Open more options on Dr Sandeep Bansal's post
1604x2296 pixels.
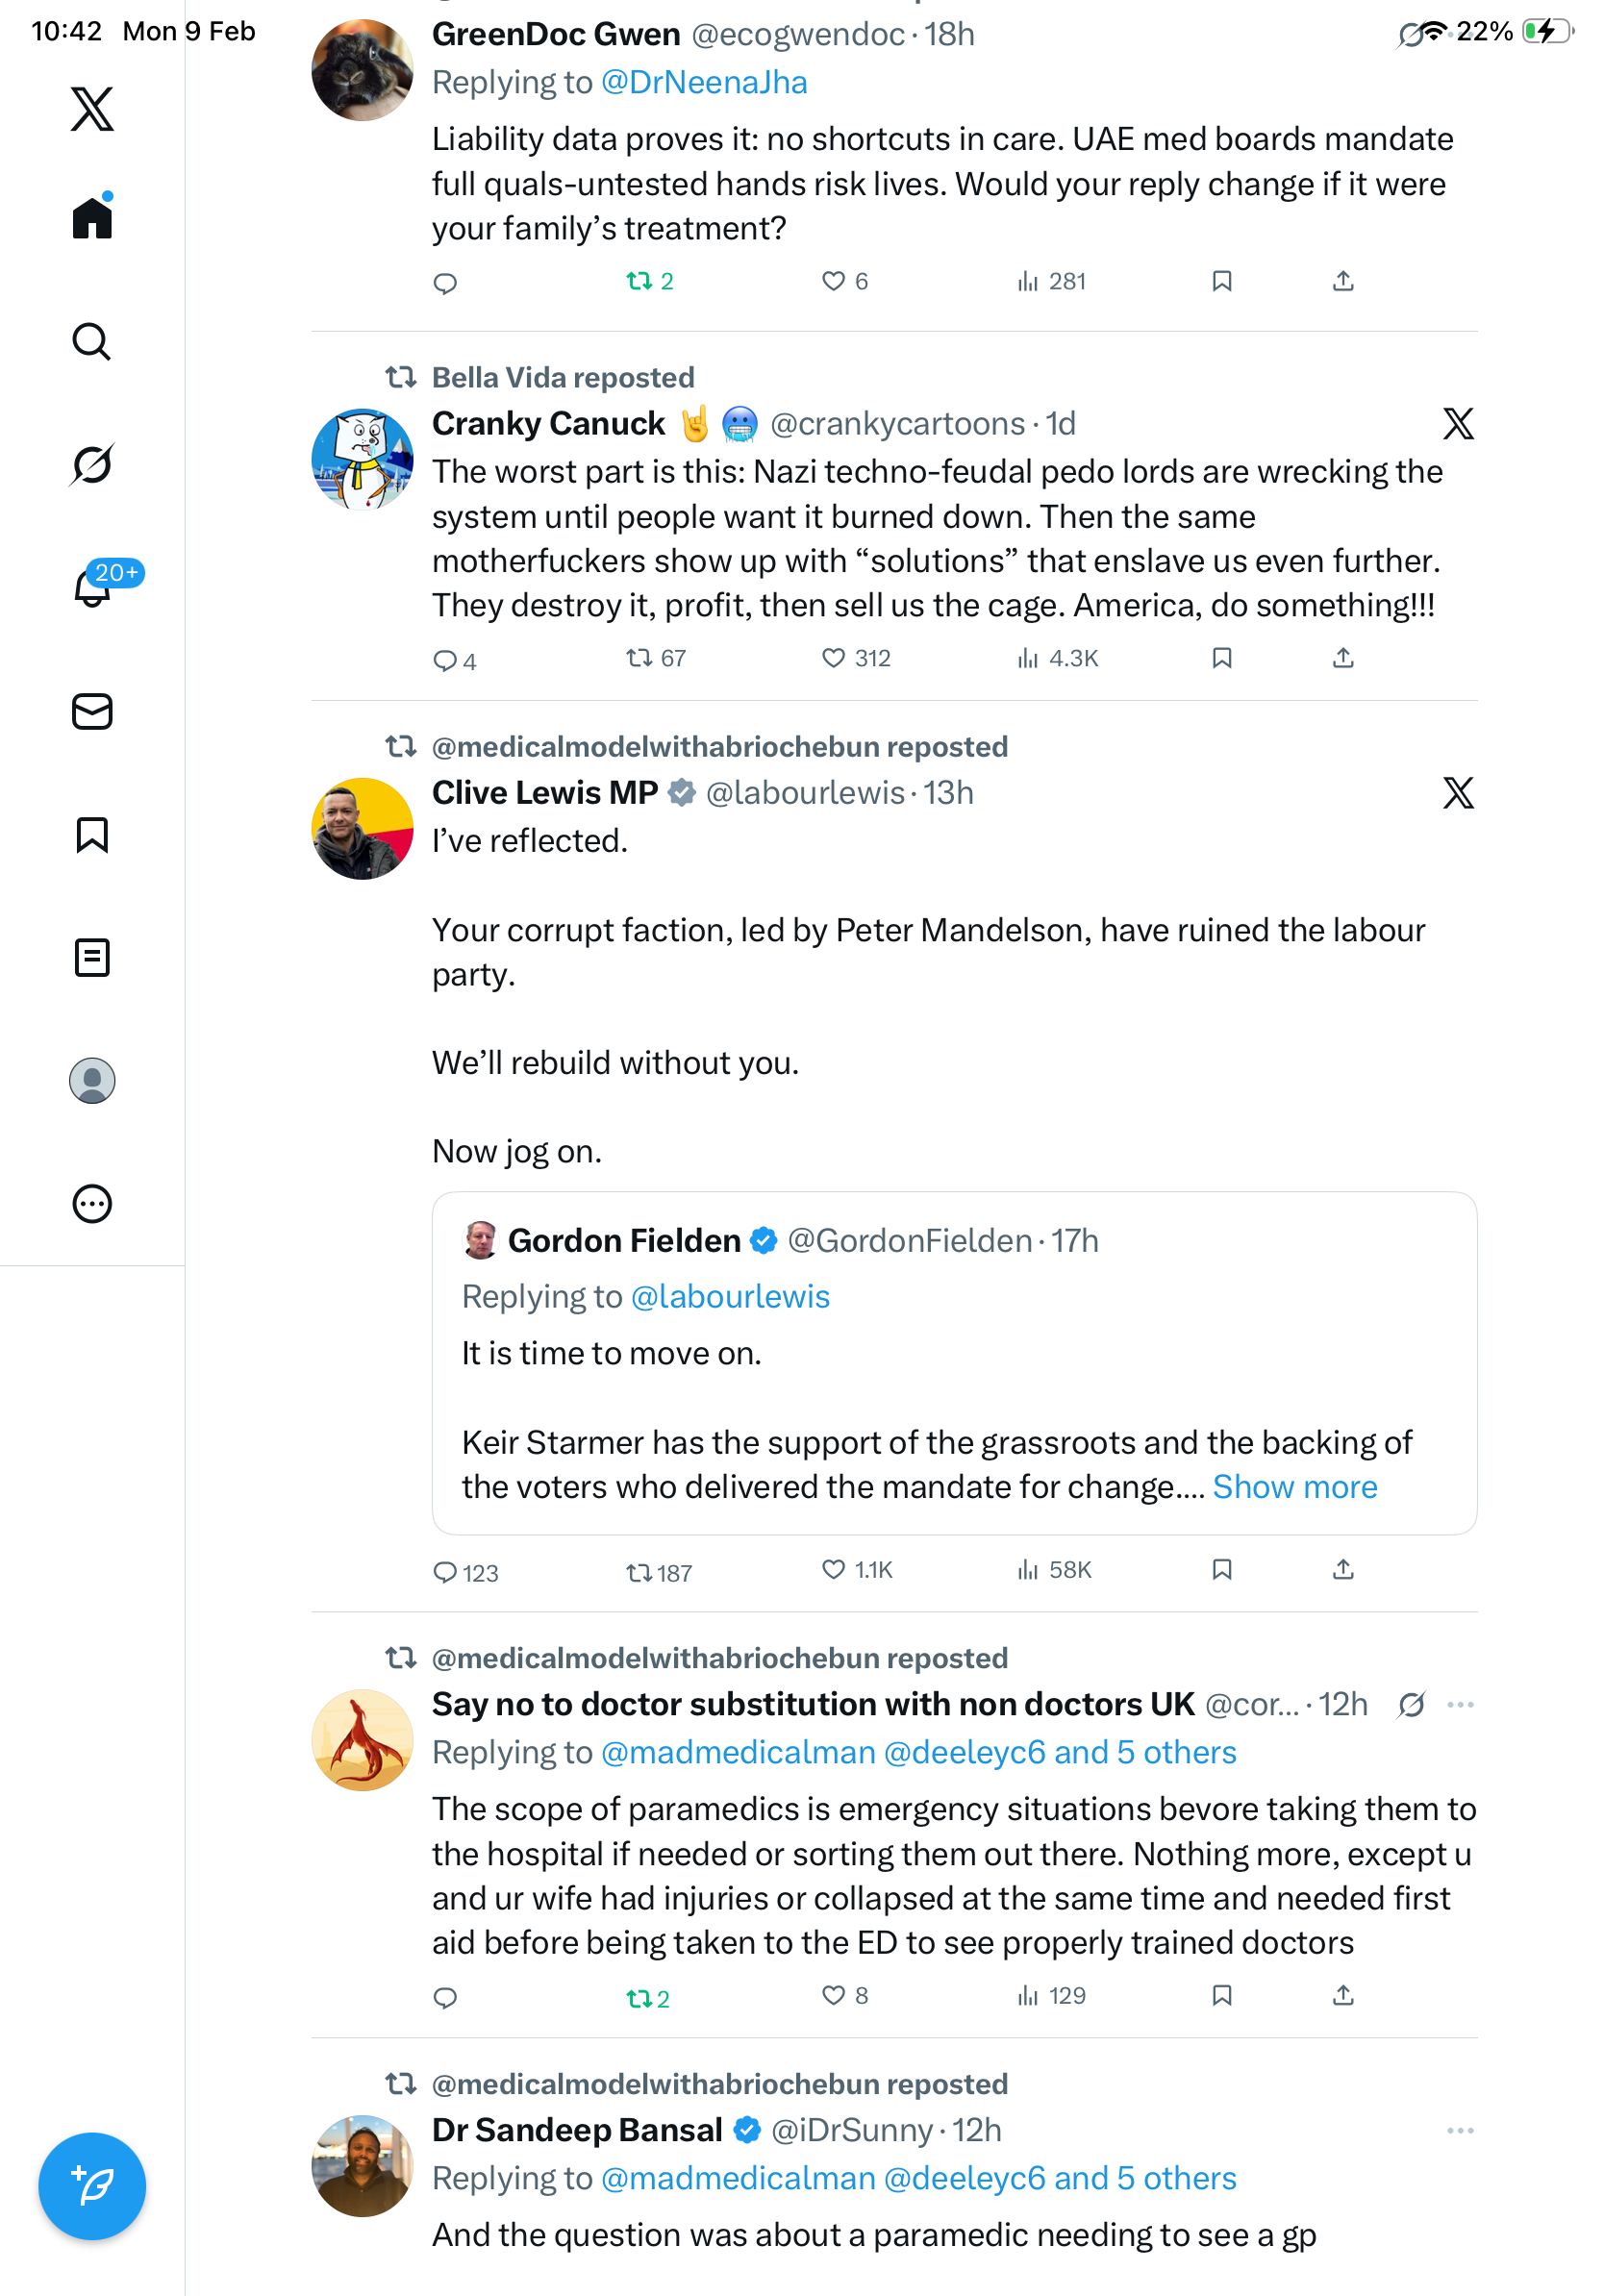[x=1460, y=2131]
